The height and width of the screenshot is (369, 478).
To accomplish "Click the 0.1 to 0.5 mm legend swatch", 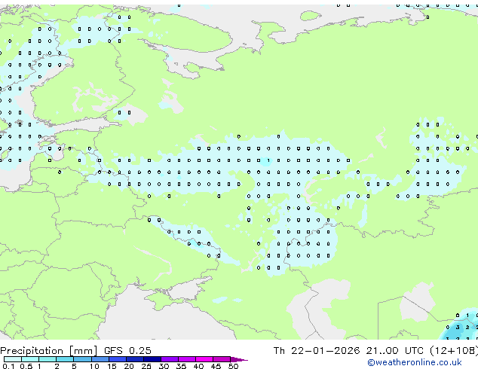I will 13,359.
